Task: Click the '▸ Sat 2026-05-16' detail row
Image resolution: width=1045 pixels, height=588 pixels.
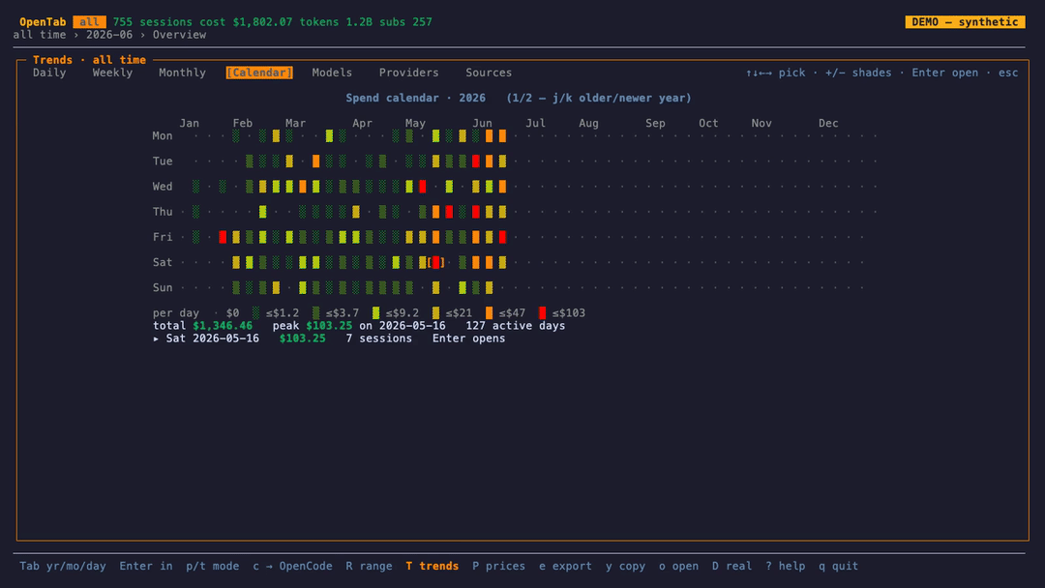Action: (x=329, y=338)
